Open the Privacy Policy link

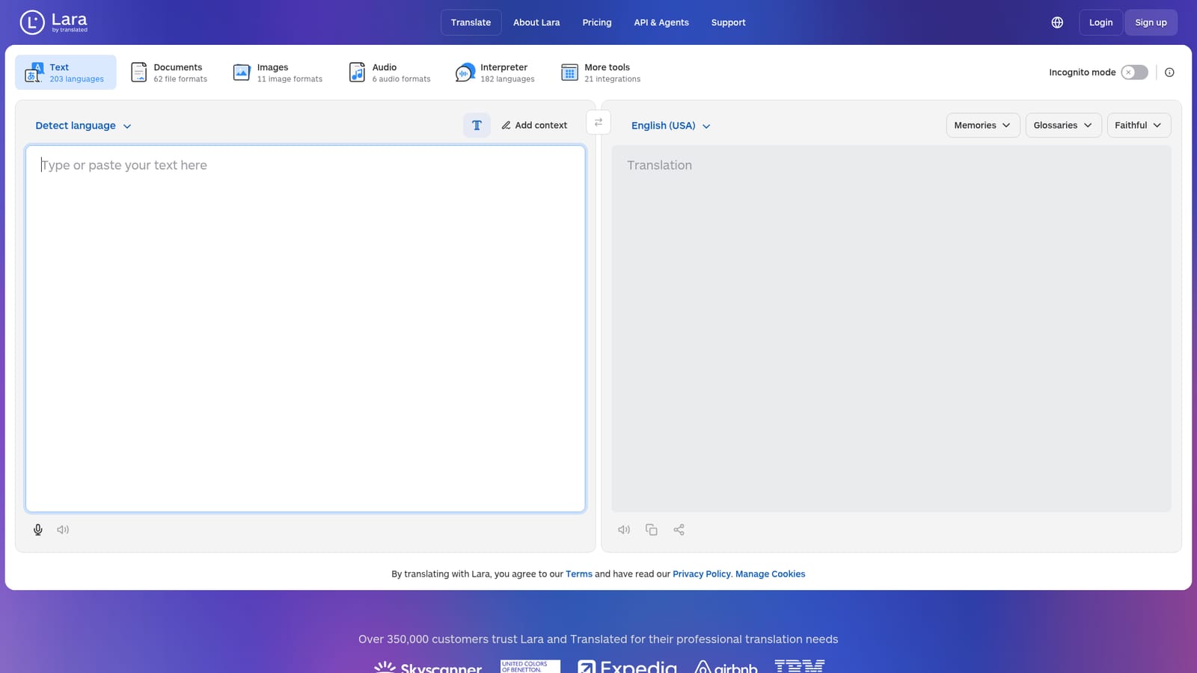coord(702,574)
